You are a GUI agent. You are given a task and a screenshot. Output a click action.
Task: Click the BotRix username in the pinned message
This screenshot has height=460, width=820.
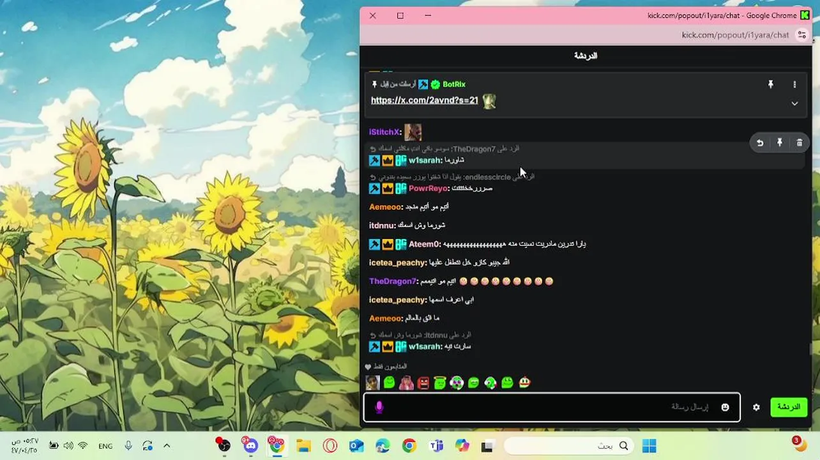454,84
